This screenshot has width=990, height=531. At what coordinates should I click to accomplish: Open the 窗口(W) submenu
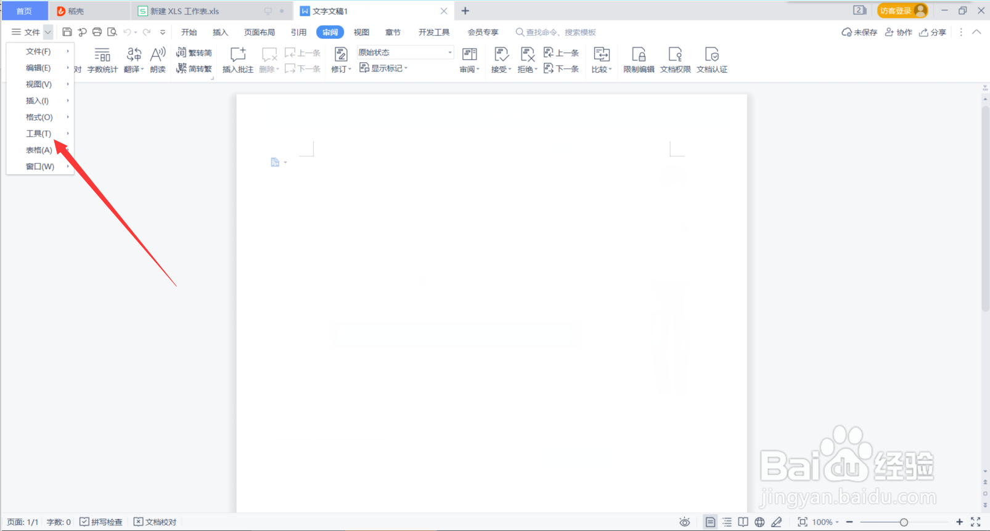(x=40, y=166)
